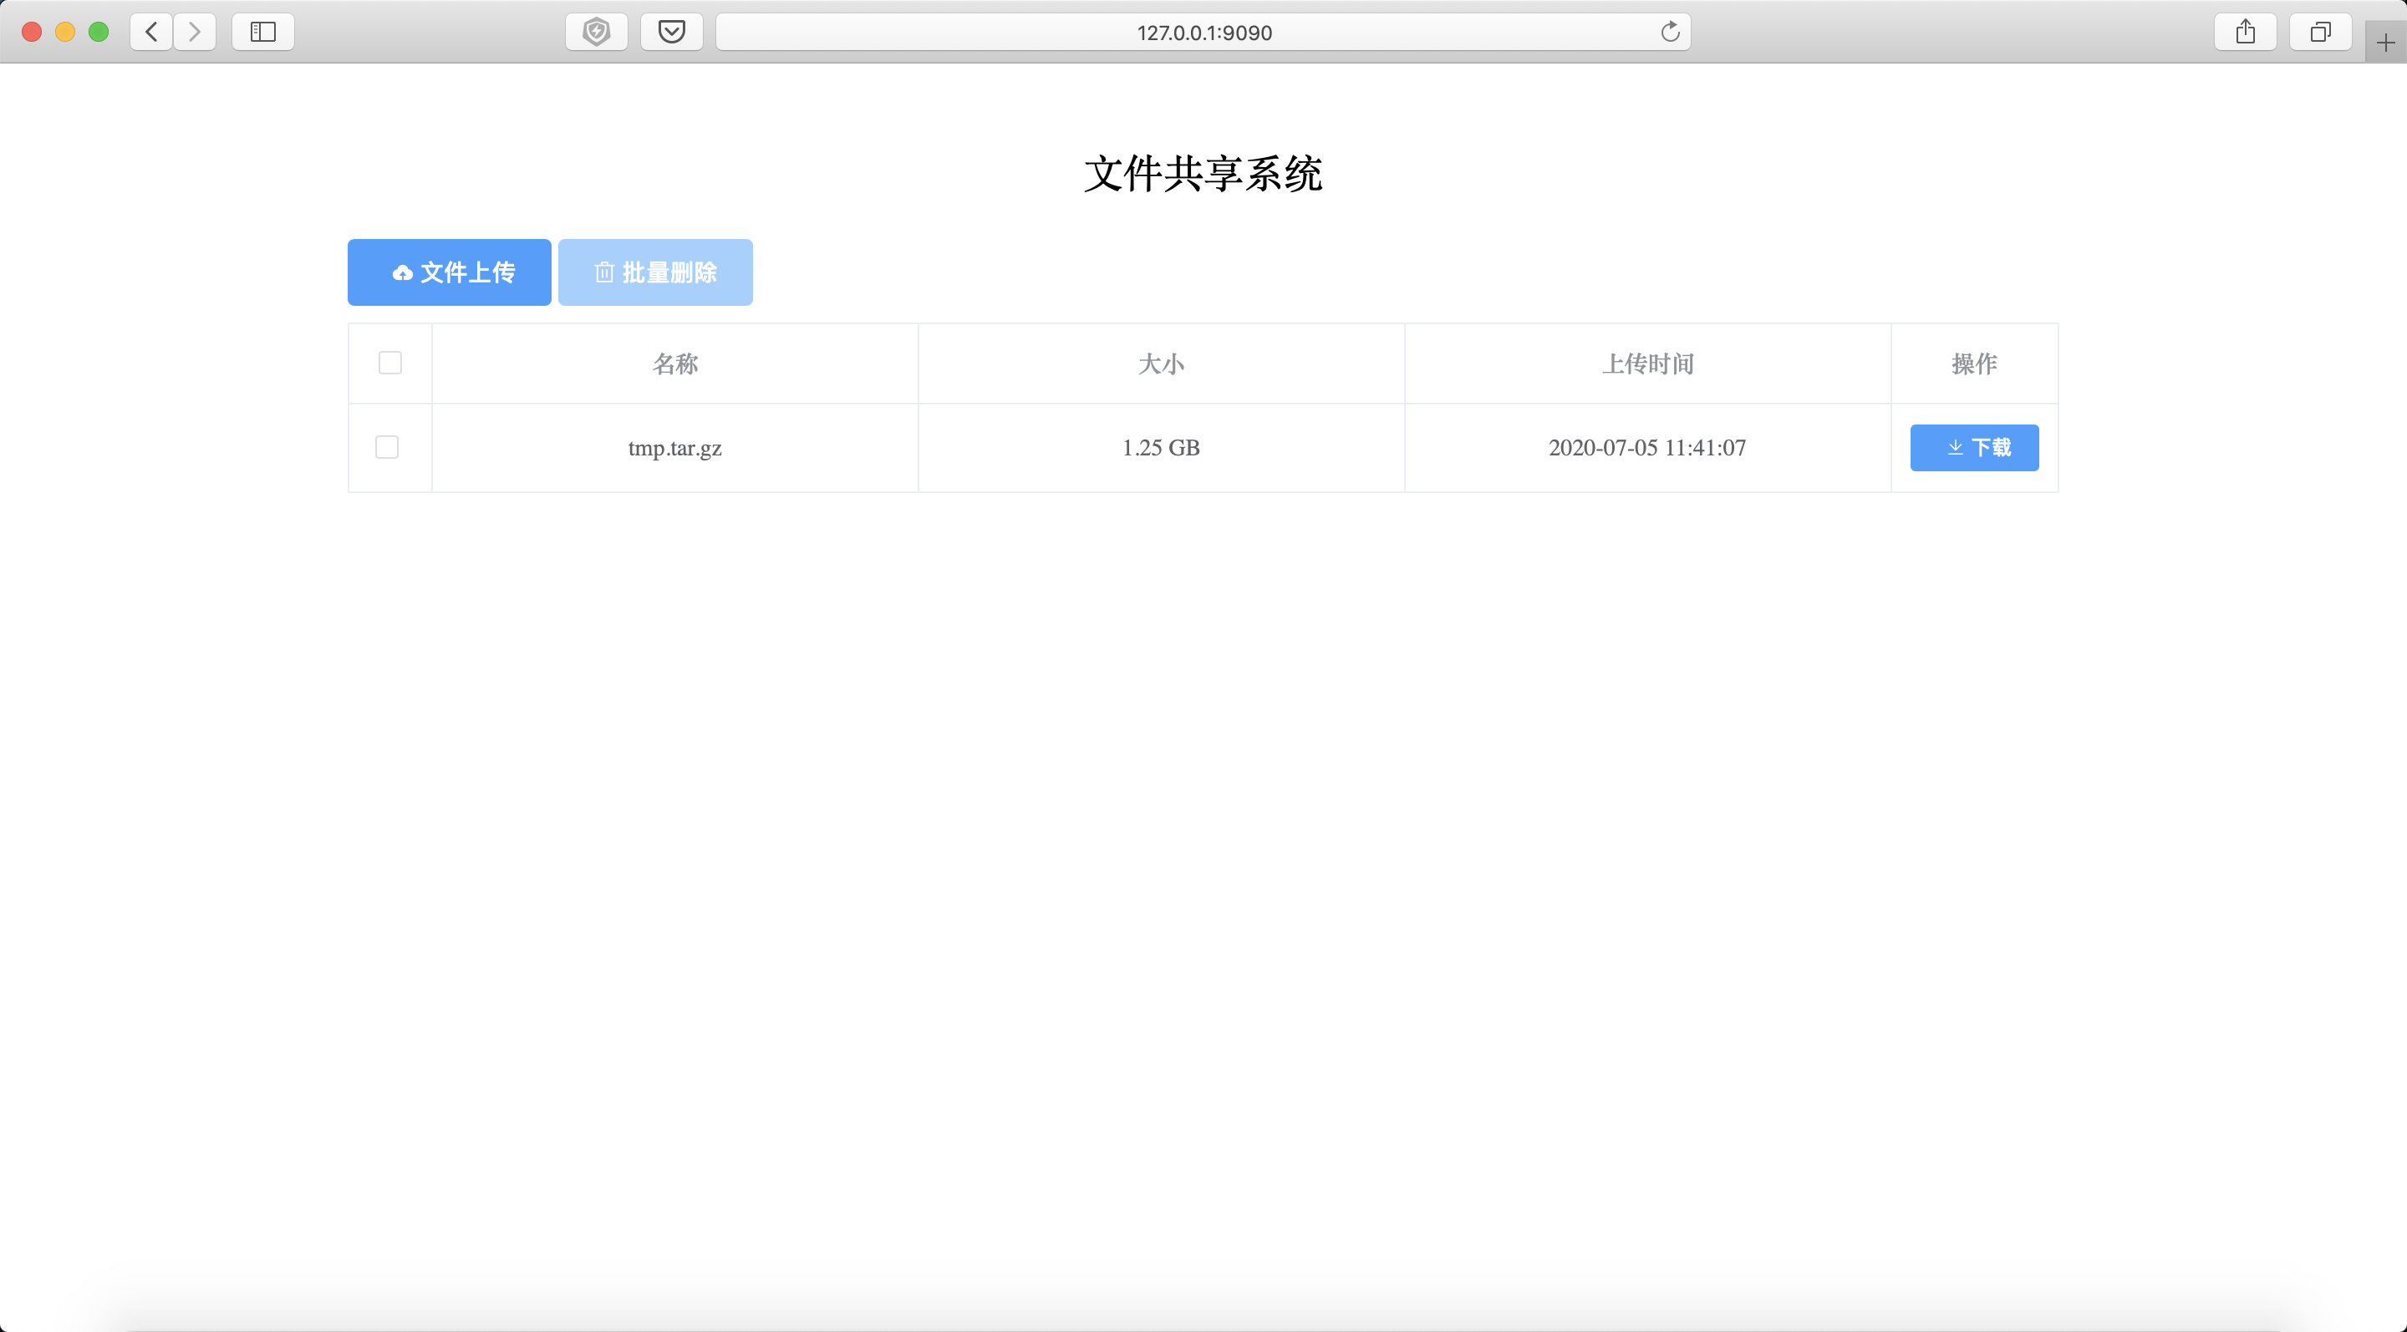Open a new tab with plus

(2385, 43)
